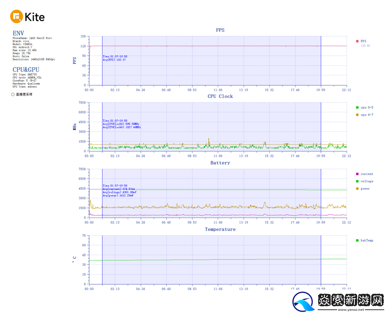Click the ENV section heading
The image size is (388, 314).
tap(18, 33)
